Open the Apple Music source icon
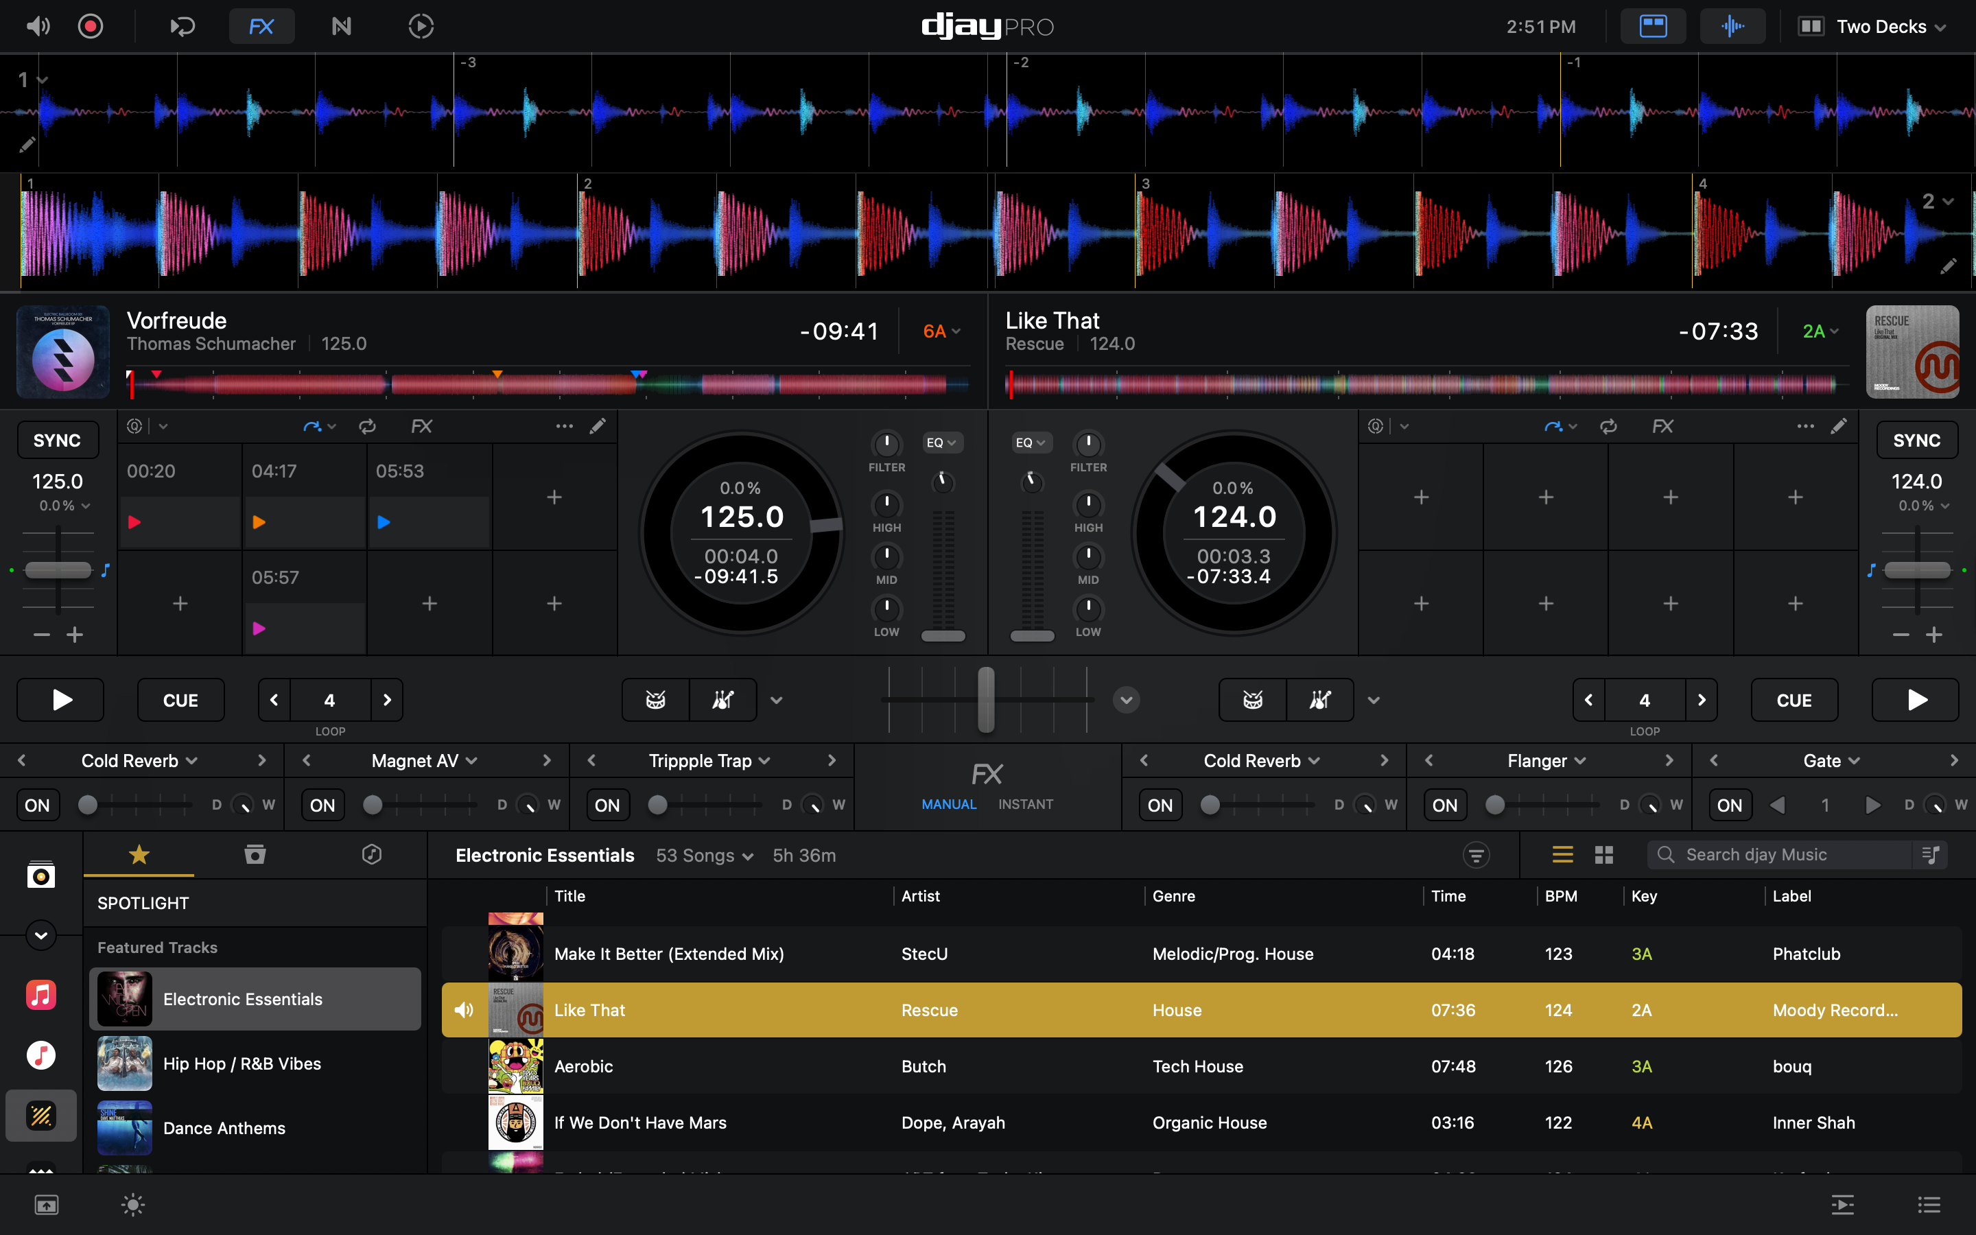Viewport: 1976px width, 1235px height. 41,995
